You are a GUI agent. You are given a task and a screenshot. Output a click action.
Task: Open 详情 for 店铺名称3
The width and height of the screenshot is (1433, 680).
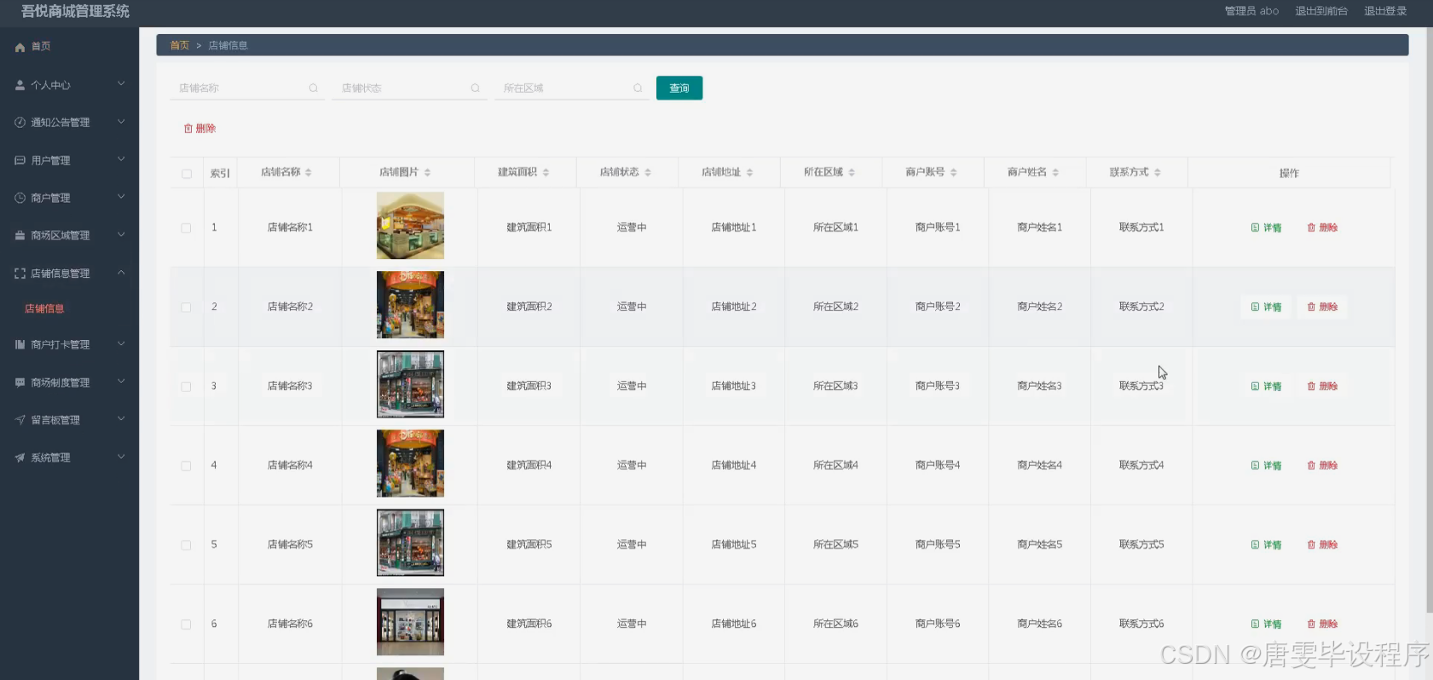coord(1267,386)
